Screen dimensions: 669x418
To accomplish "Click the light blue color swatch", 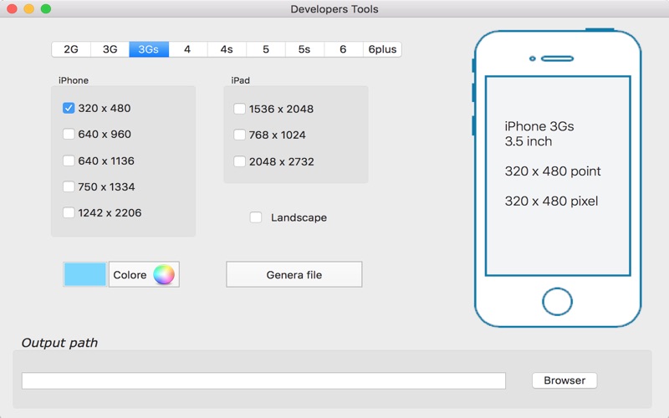I will click(85, 274).
